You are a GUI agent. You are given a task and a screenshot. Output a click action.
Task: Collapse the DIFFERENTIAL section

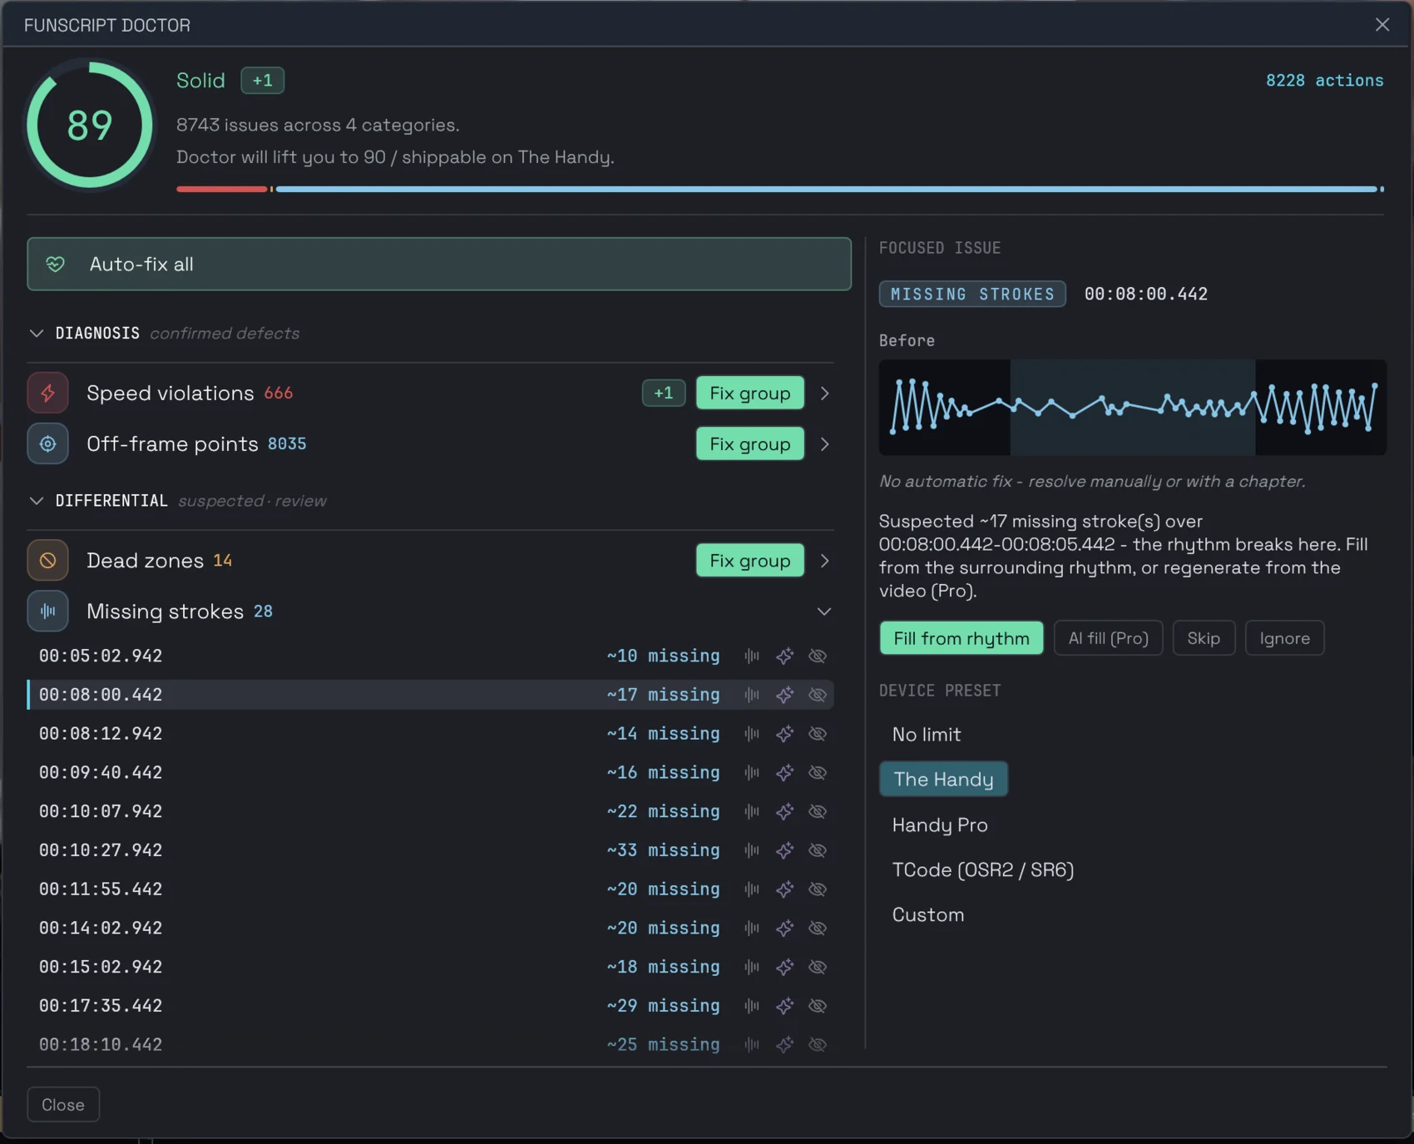click(37, 501)
